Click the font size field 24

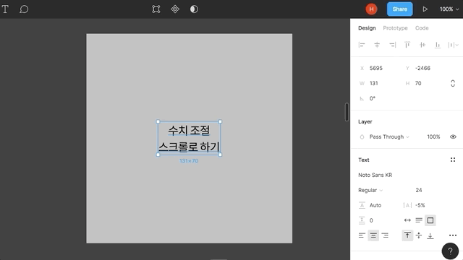click(x=419, y=190)
